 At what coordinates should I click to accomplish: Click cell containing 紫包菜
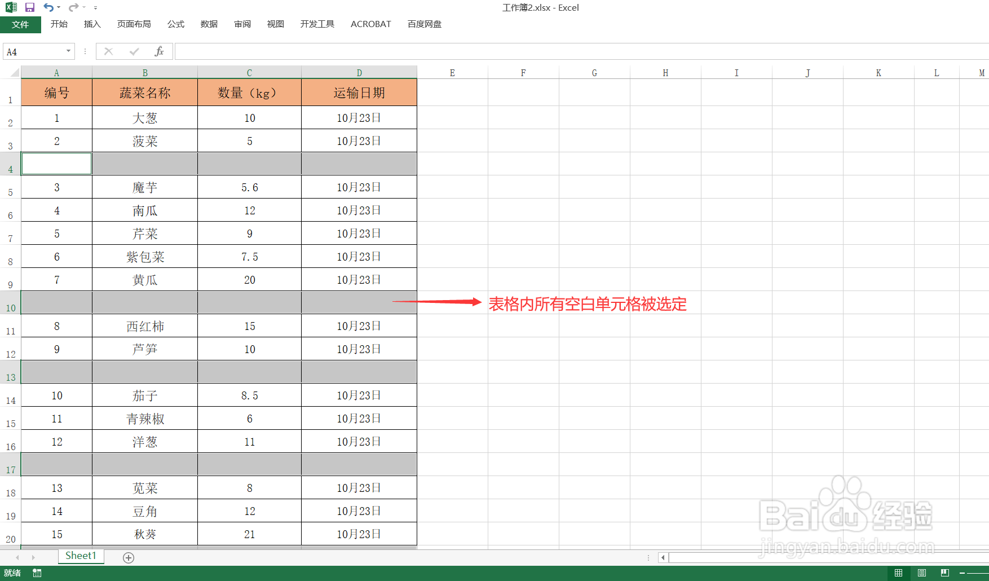[145, 257]
